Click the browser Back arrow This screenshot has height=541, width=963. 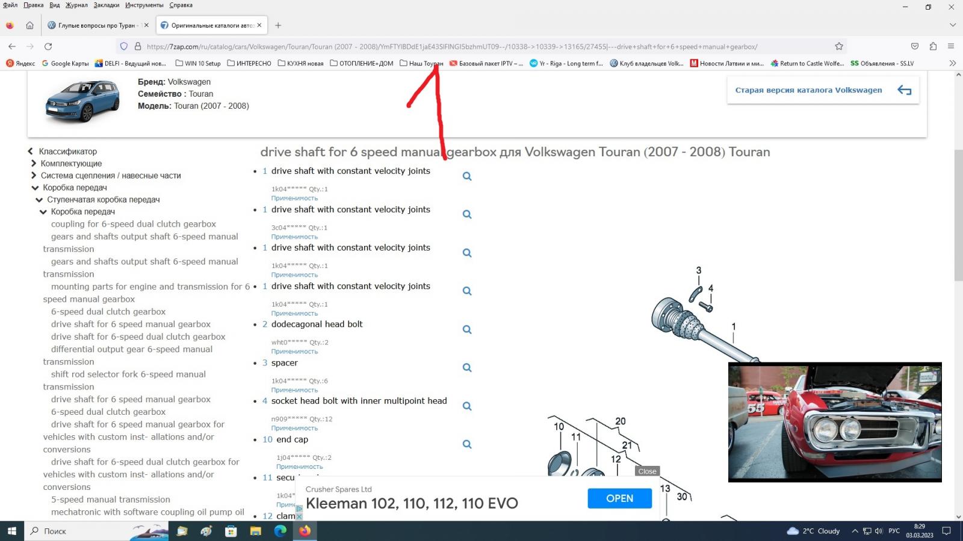12,46
